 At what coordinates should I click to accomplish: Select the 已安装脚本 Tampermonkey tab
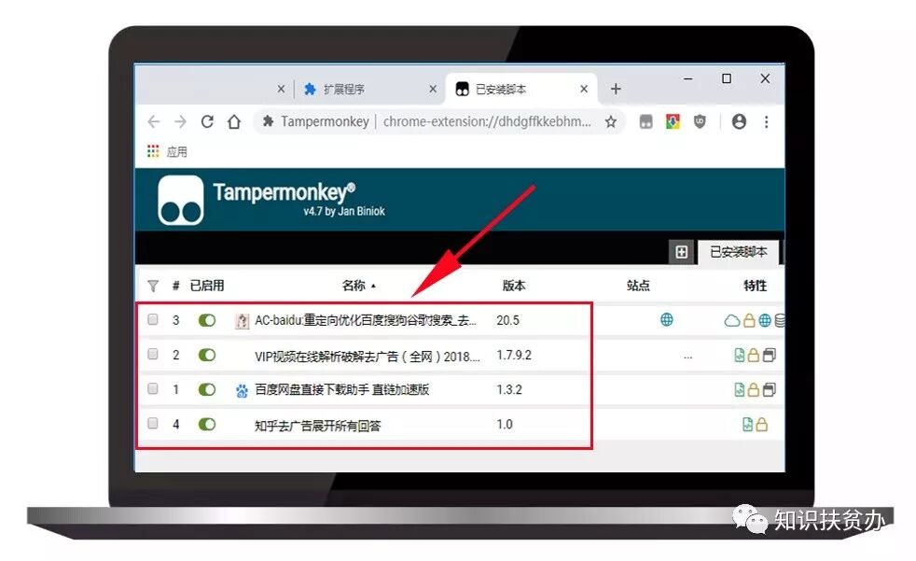pos(739,252)
